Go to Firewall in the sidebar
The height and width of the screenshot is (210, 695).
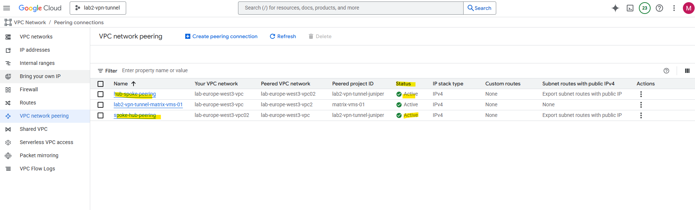[x=29, y=89]
